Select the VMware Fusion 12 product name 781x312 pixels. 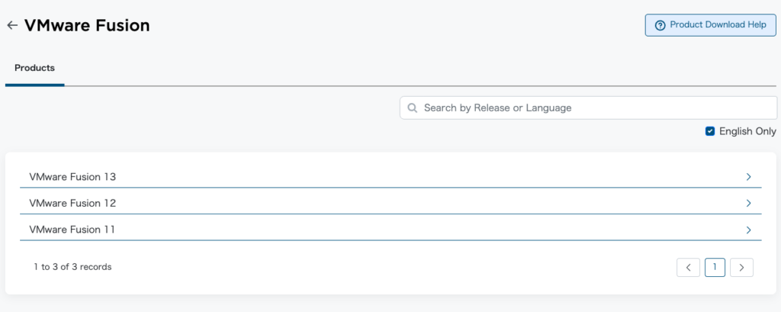pyautogui.click(x=72, y=203)
